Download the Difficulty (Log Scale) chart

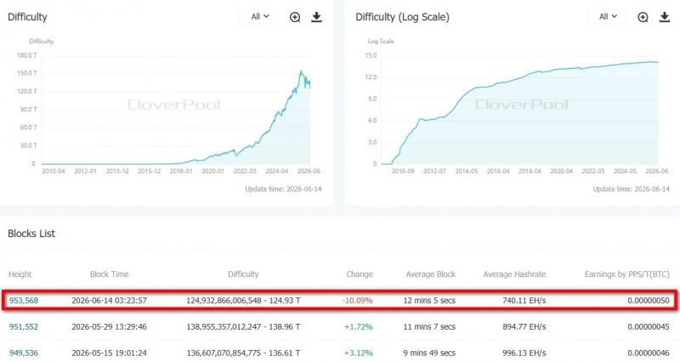(x=665, y=17)
